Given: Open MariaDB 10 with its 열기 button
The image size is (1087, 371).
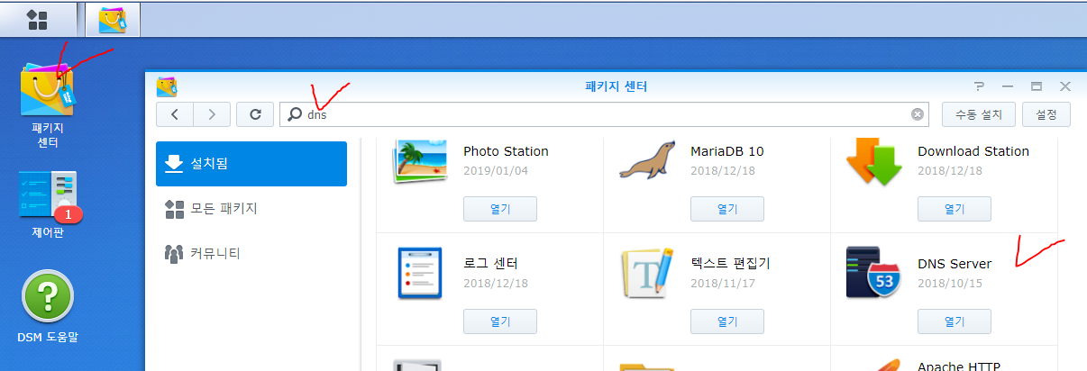Looking at the screenshot, I should point(727,209).
